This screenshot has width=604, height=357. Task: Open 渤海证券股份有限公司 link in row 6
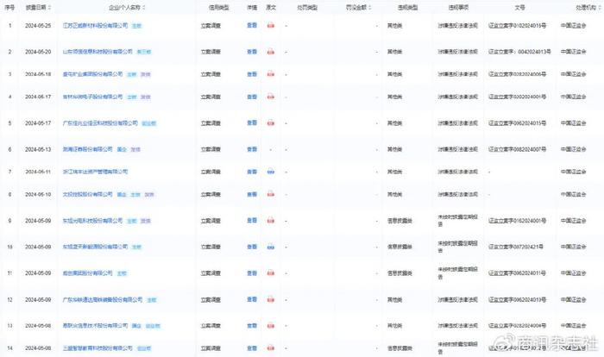click(88, 149)
